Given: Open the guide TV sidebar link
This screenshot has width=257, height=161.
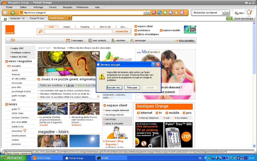Looking at the screenshot, I should point(16,109).
